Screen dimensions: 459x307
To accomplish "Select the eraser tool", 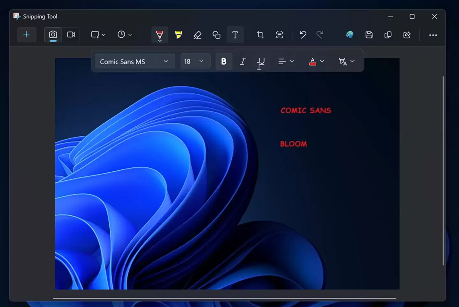I will click(x=197, y=35).
